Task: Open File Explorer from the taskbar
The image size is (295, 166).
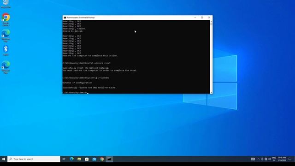Action: point(79,159)
